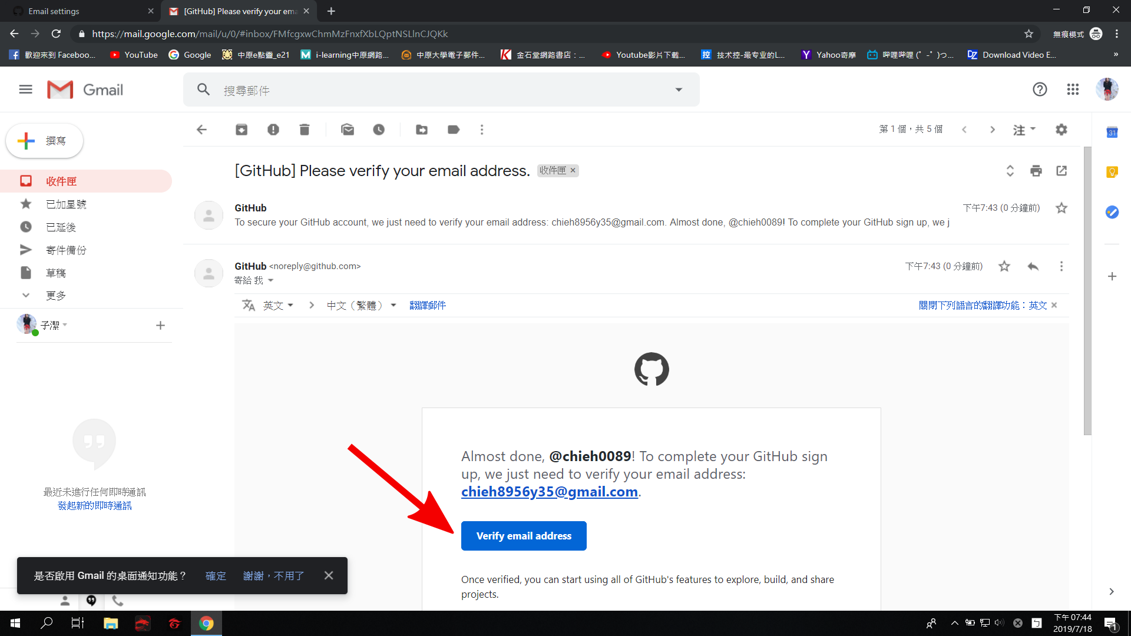Snooze this email with clock icon
The height and width of the screenshot is (636, 1131).
pos(379,130)
